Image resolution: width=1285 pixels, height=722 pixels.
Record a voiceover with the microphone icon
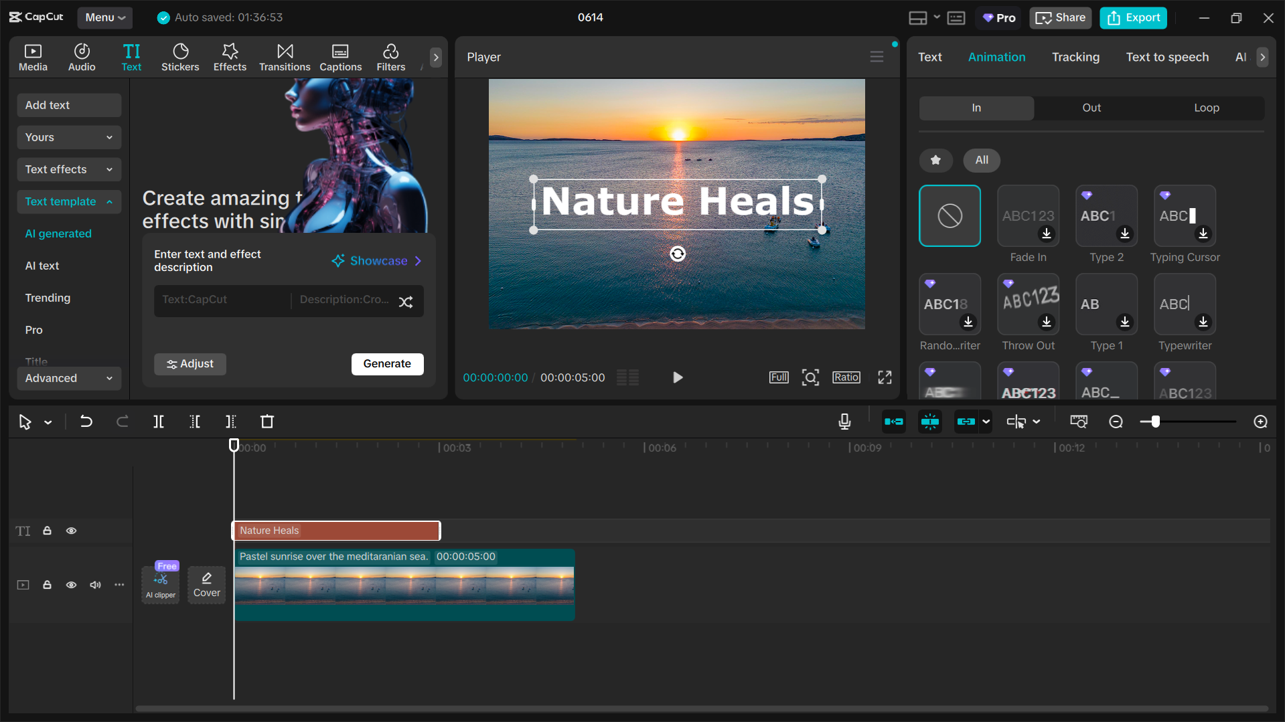pos(844,422)
